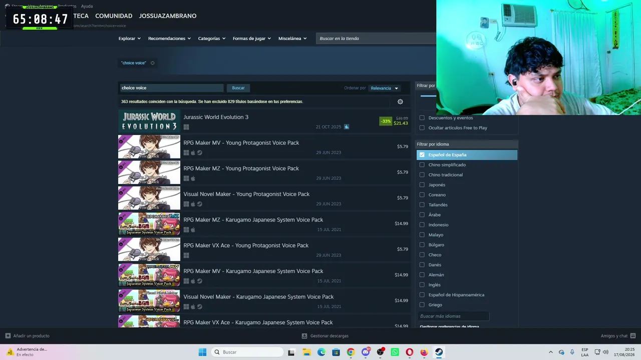The width and height of the screenshot is (641, 360).
Task: Click the OneDrive cloud tray icon
Action: (561, 352)
